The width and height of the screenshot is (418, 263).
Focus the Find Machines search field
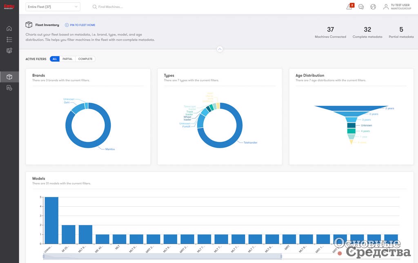pos(110,7)
